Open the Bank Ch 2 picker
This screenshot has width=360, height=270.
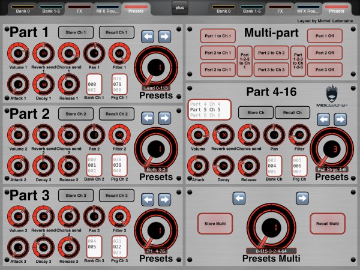94,166
